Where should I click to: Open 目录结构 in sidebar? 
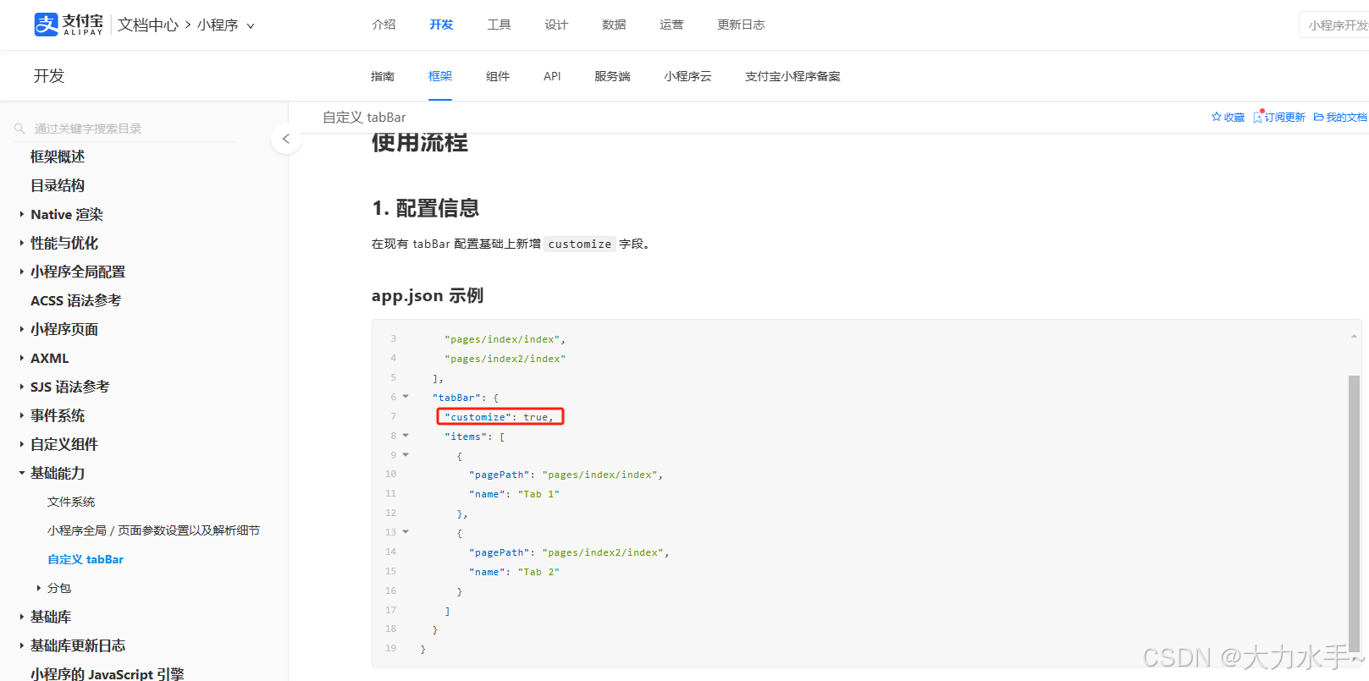point(58,185)
